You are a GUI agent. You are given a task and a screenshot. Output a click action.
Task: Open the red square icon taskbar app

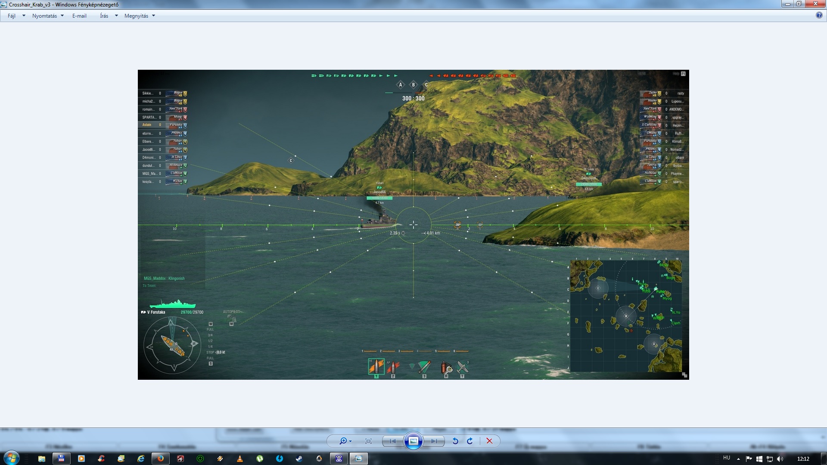180,459
